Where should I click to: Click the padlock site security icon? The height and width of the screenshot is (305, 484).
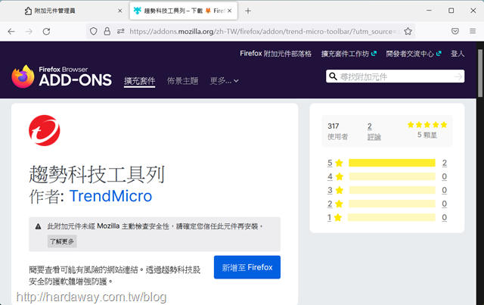(x=107, y=31)
